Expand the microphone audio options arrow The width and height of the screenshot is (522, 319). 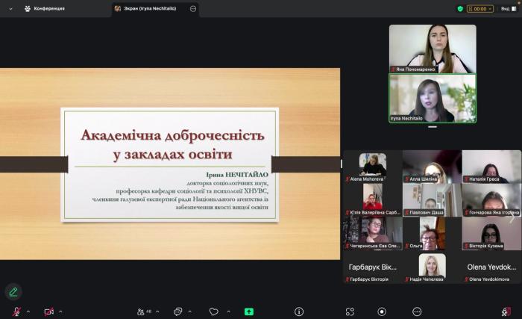point(28,312)
